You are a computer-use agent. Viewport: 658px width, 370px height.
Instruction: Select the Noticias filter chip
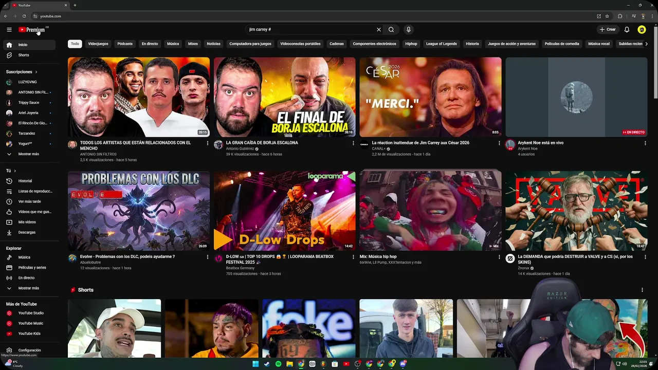click(x=214, y=44)
